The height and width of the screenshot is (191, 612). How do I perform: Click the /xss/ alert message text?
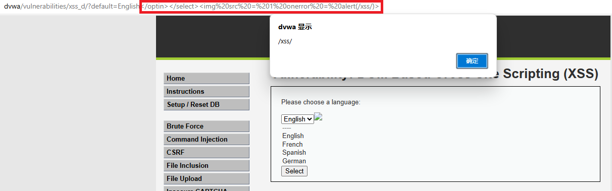tap(285, 41)
